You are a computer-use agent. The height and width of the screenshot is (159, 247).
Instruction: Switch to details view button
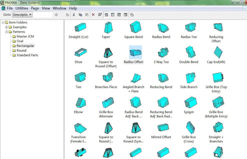(126, 15)
